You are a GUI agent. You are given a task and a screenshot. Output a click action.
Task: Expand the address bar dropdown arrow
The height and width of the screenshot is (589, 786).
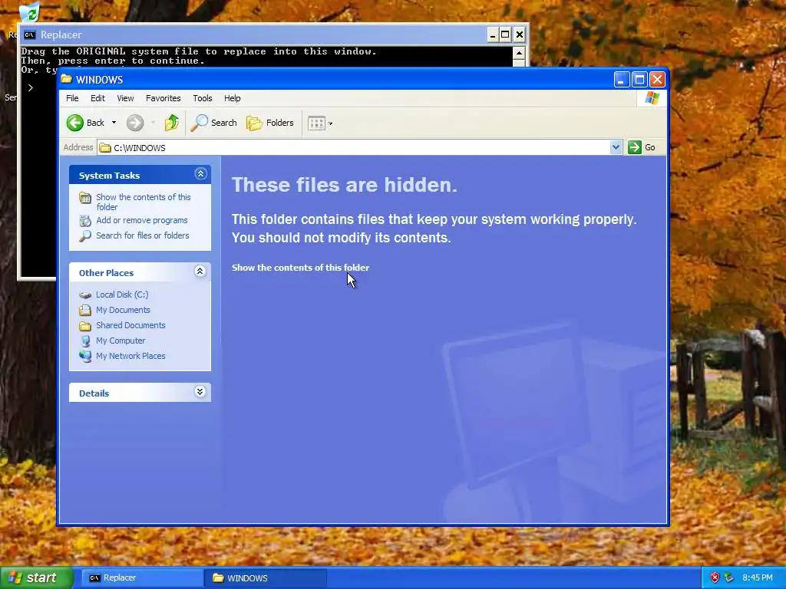(x=616, y=147)
